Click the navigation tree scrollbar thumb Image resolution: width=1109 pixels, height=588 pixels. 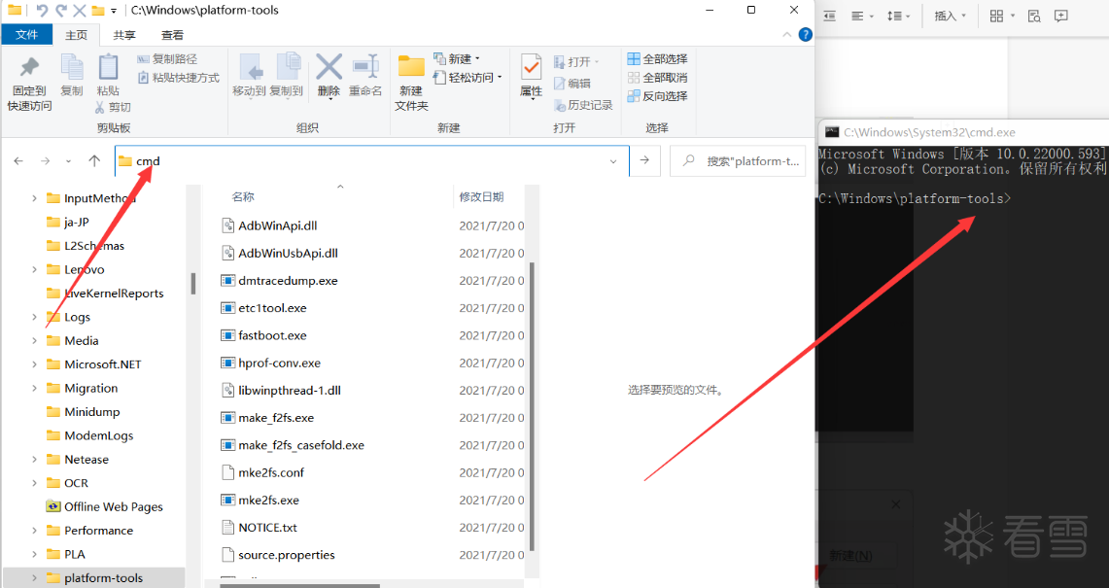coord(193,283)
